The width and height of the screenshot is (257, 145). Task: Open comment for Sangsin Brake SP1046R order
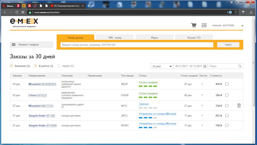pyautogui.click(x=227, y=125)
